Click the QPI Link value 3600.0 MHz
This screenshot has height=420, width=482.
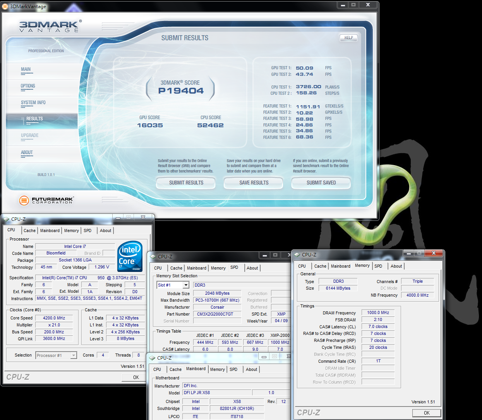pos(54,339)
